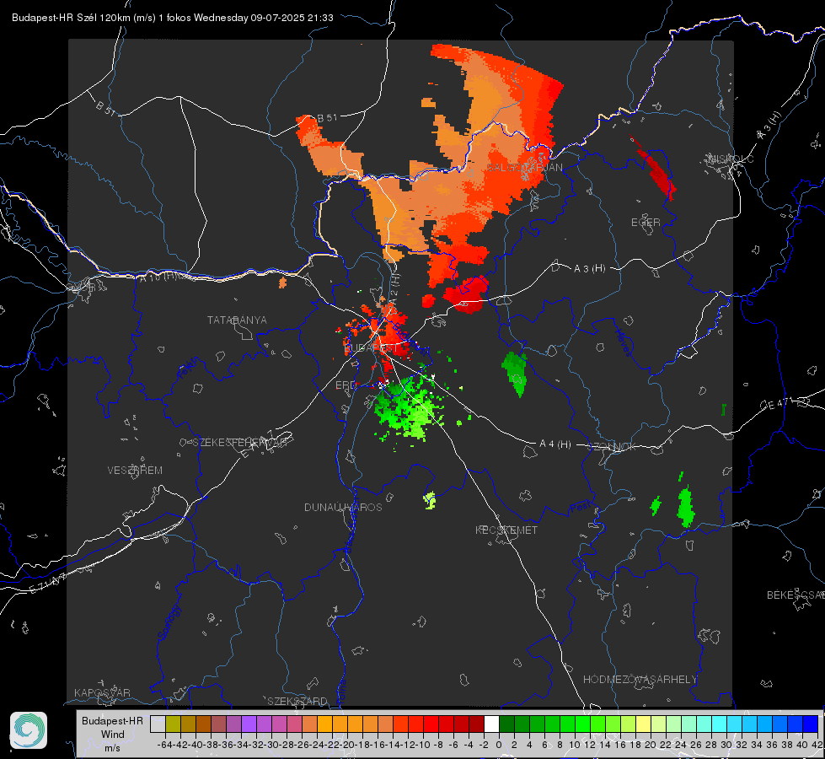Click the BUDAPEST city label
This screenshot has width=825, height=759.
(x=371, y=348)
